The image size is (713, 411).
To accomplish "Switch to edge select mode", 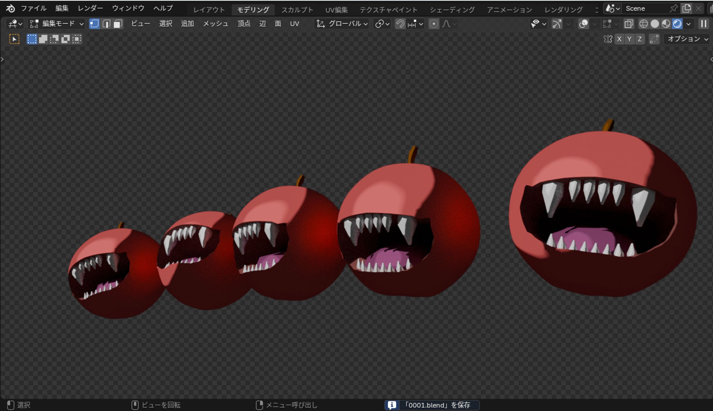I will pos(106,24).
